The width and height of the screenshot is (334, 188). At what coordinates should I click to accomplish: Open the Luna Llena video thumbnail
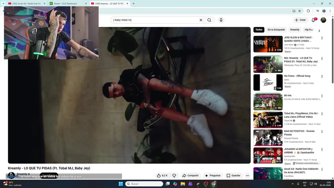point(268,120)
